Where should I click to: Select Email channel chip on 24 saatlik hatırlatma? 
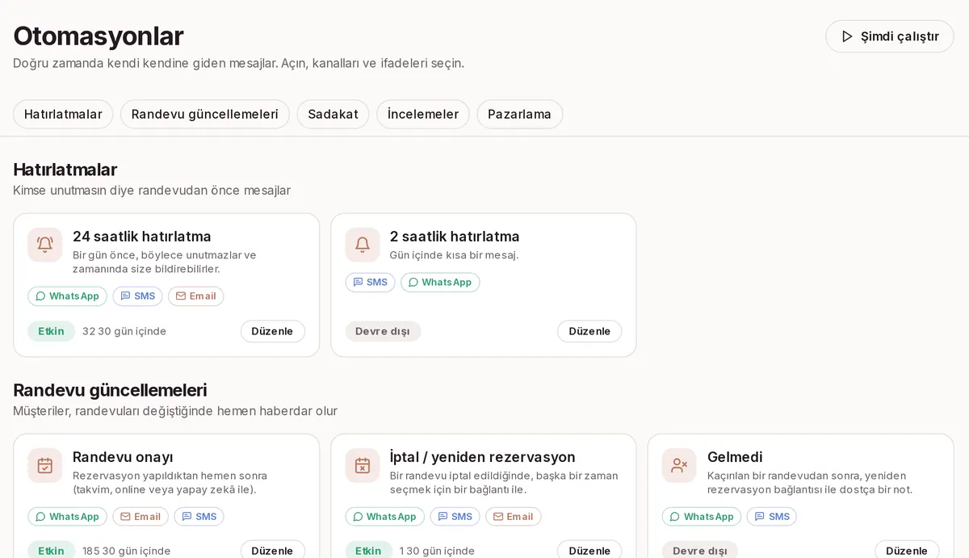[196, 296]
